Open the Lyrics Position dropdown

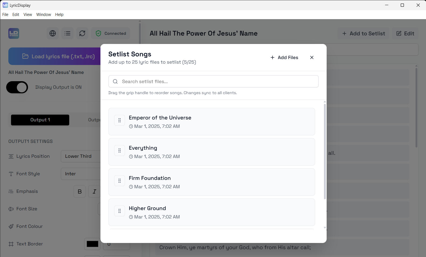click(81, 156)
